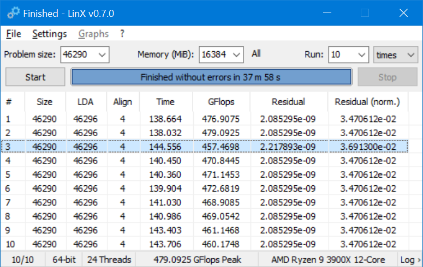423x267 pixels.
Task: Expand the Run count dropdown
Action: pyautogui.click(x=361, y=54)
